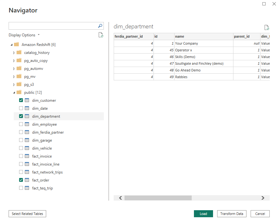
Task: Click the pg_automv folder icon
Action: pos(19,68)
